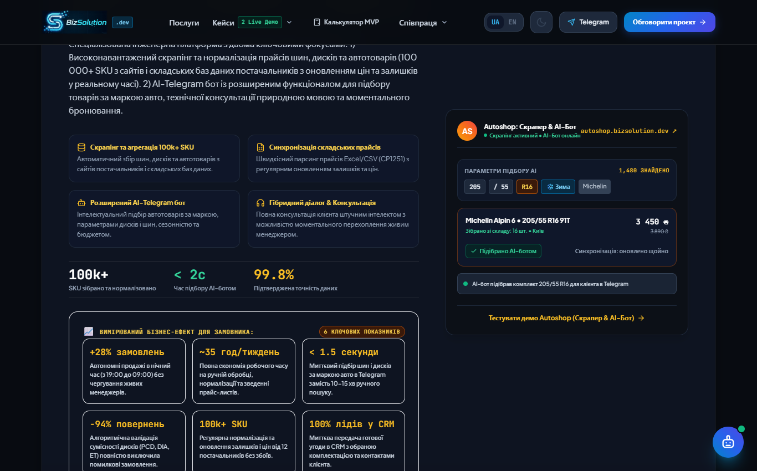The image size is (757, 471).
Task: Click the Telegram button in the header
Action: (588, 22)
